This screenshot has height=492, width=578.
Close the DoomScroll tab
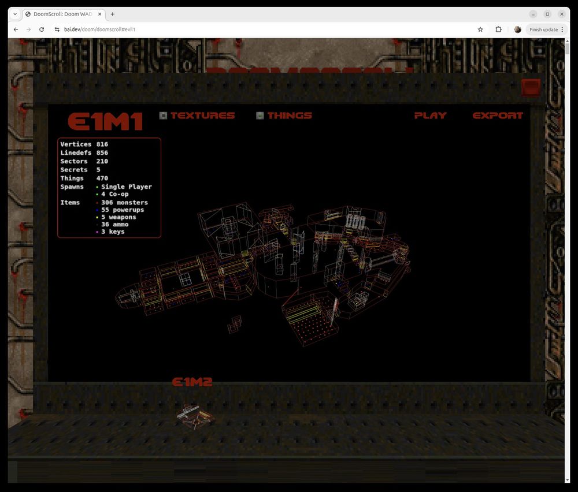pyautogui.click(x=99, y=14)
